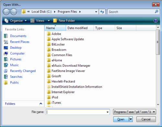The width and height of the screenshot is (162, 127).
Task: Sort by Date modified column
Action: coord(80,28)
